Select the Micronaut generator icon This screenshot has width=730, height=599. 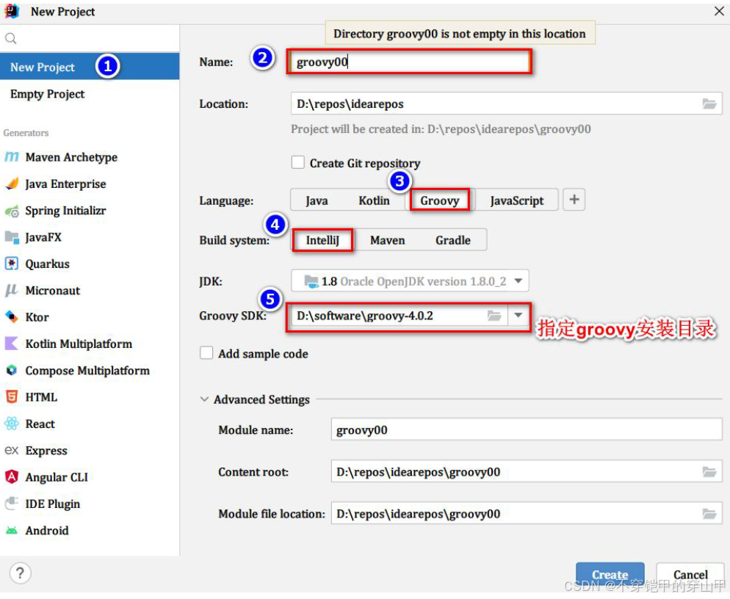click(12, 291)
